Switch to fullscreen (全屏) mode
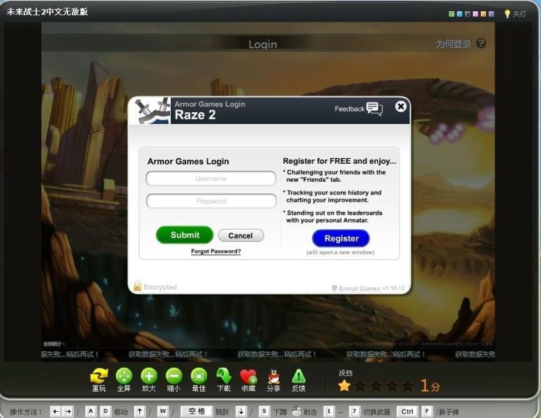 123,376
